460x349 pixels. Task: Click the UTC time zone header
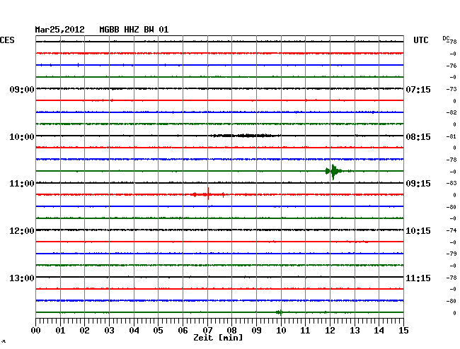420,40
